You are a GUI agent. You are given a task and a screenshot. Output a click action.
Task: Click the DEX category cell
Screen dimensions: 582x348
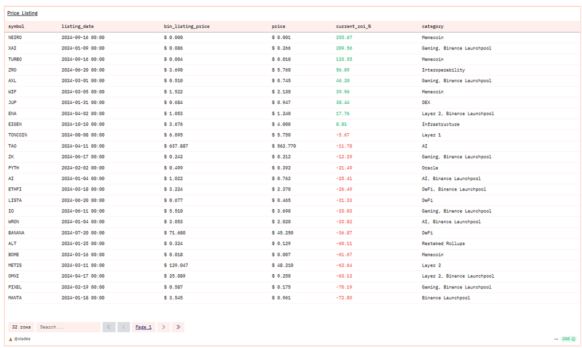[426, 103]
